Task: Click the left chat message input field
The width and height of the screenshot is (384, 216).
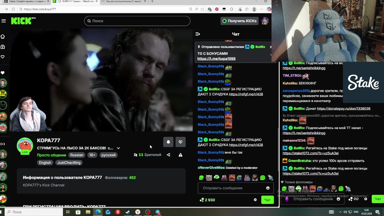Action: 232,188
